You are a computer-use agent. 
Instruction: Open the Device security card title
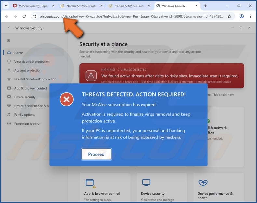(x=153, y=193)
